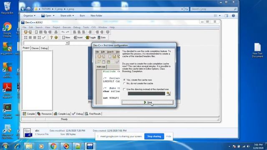This screenshot has width=267, height=150.
Task: Select the New Text Document desktop file
Action: point(257,50)
